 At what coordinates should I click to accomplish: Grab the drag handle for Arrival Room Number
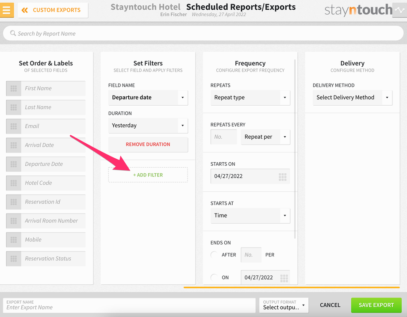(x=14, y=221)
